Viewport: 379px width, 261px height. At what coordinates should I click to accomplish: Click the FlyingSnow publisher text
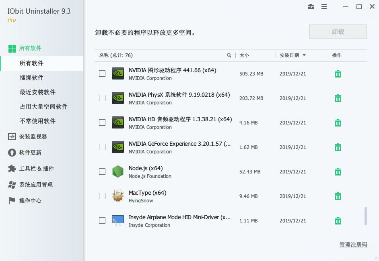(141, 201)
